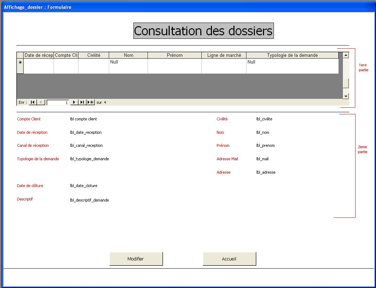Click the empty Ligne de marché cell
376x288 pixels.
(224, 66)
